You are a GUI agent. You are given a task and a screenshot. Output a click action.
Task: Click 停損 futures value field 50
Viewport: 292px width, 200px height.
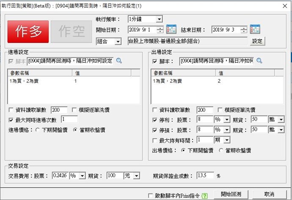[259, 130]
